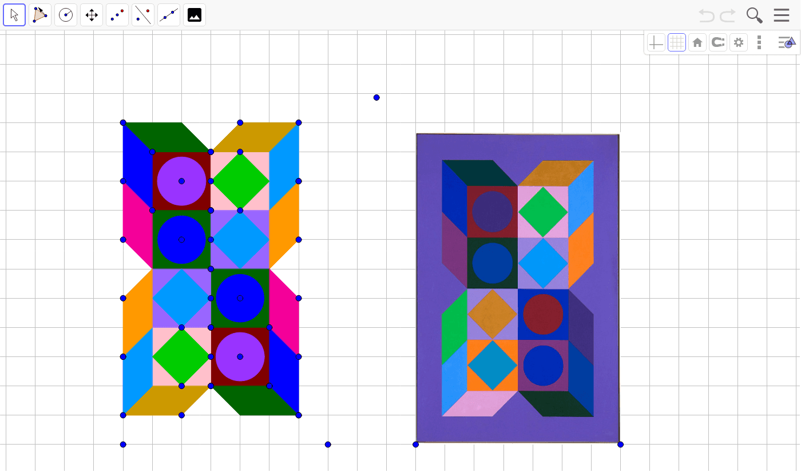Image resolution: width=801 pixels, height=472 pixels.
Task: Click the painting's bottom-right corner point
Action: click(621, 445)
